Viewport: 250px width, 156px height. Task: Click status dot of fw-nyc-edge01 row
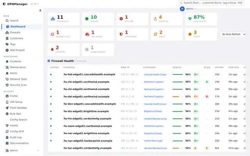pyautogui.click(x=51, y=141)
